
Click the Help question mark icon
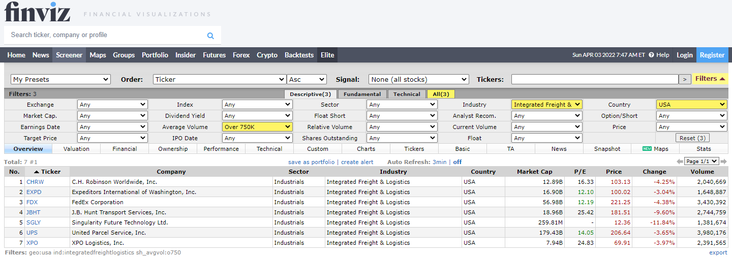[651, 55]
